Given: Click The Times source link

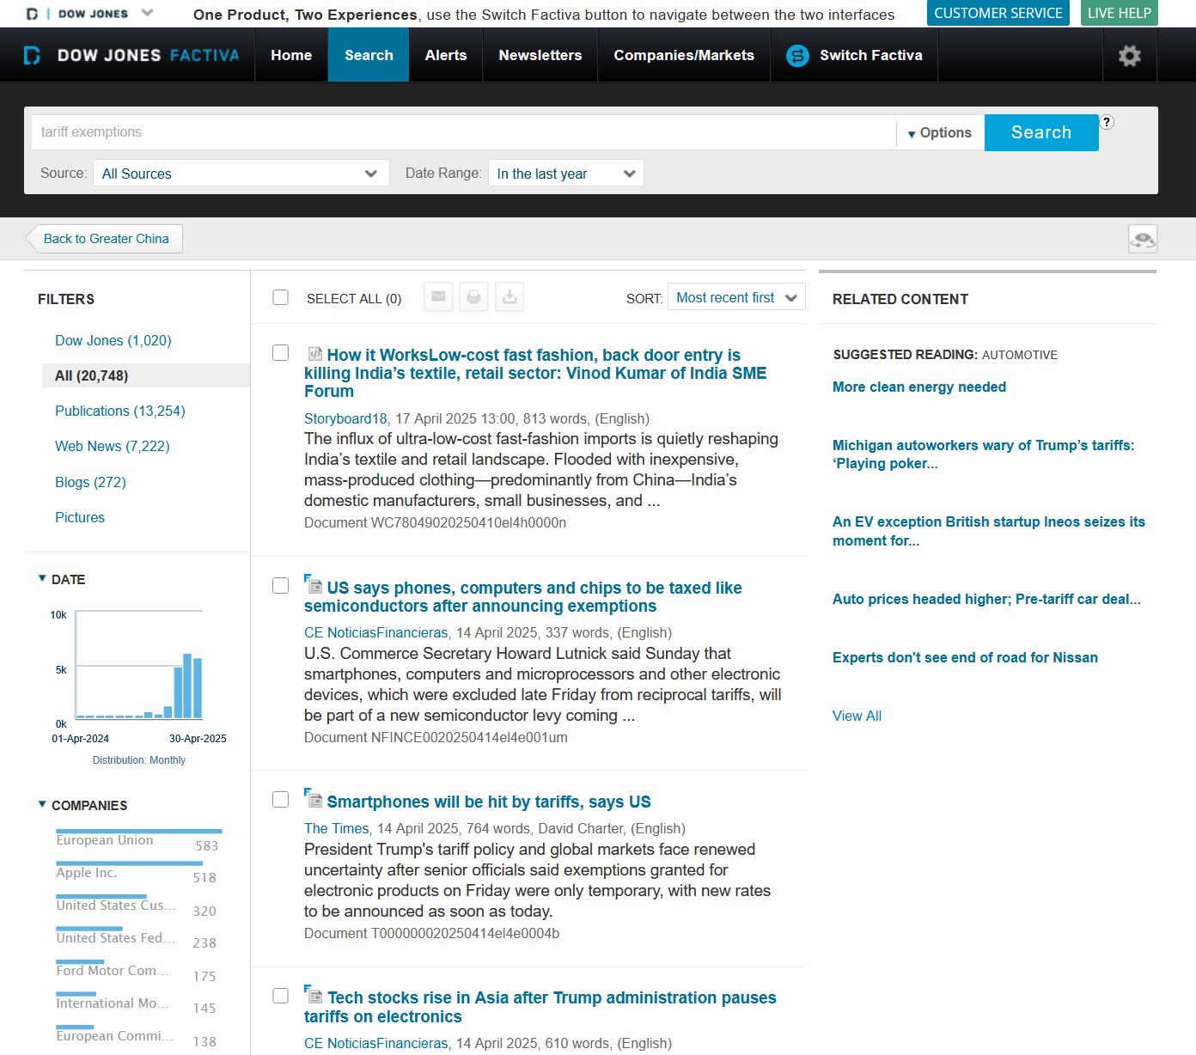Looking at the screenshot, I should point(338,829).
